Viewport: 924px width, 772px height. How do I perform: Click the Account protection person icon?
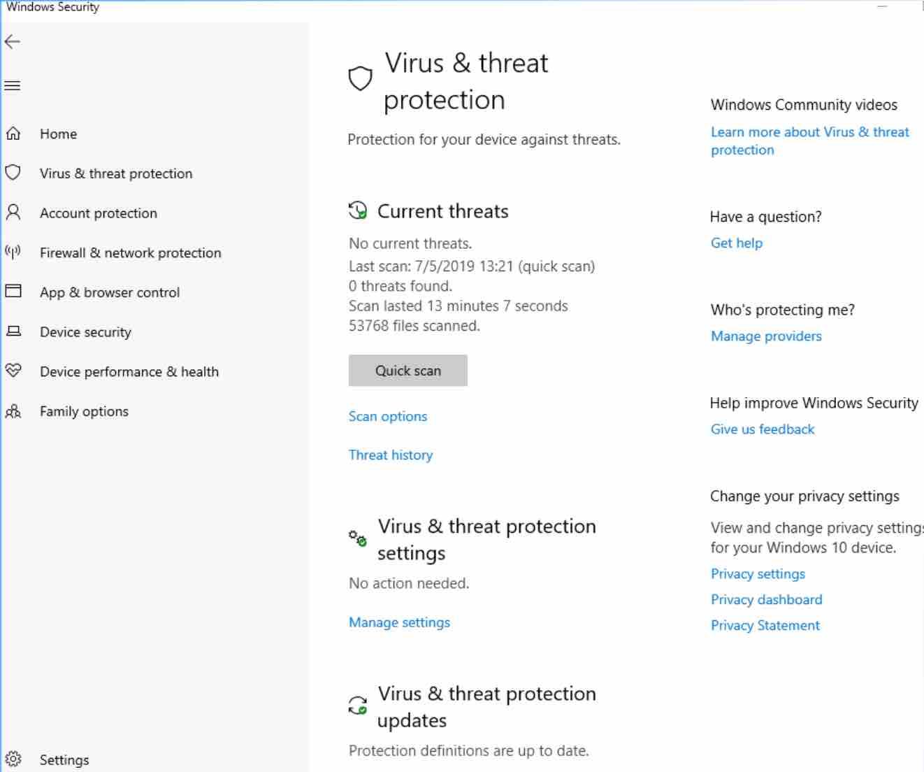(13, 213)
